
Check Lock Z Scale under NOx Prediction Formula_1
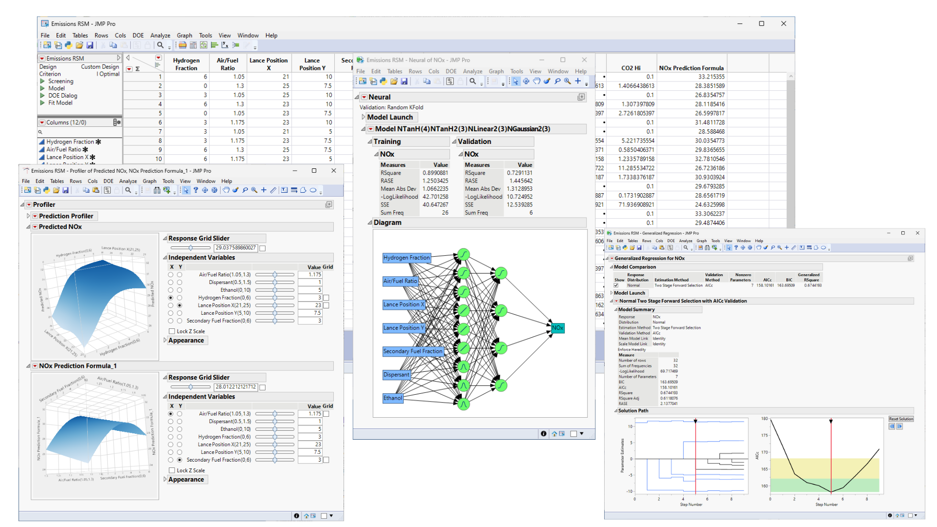point(172,470)
